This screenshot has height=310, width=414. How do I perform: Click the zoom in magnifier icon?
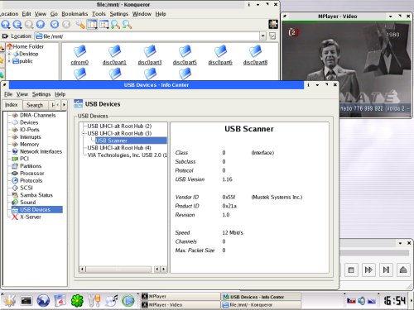click(x=115, y=25)
